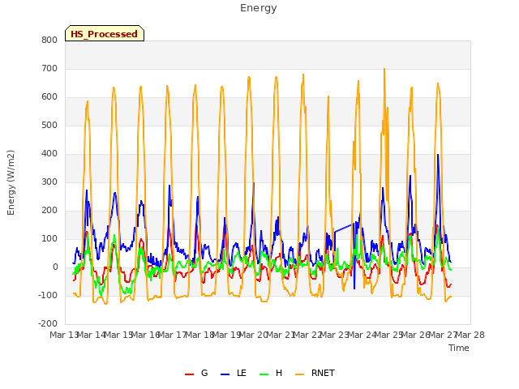Click the blue LE legend swatch
This screenshot has width=519, height=389.
pyautogui.click(x=225, y=374)
